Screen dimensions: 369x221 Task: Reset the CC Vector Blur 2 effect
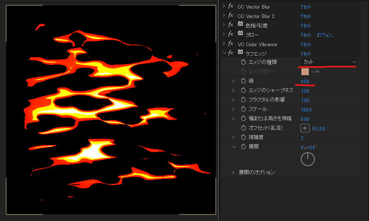point(306,16)
